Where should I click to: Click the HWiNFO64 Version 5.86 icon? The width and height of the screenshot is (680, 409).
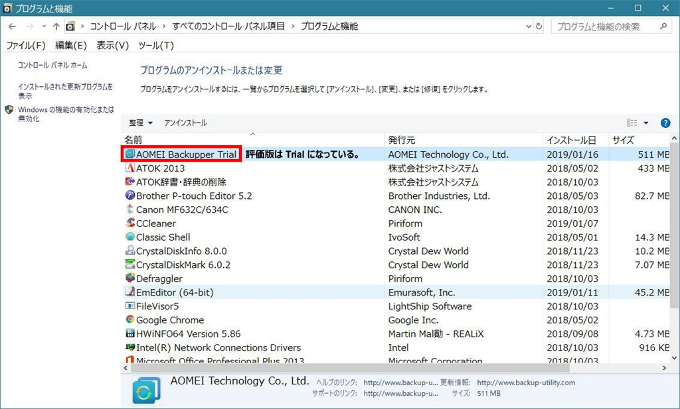click(129, 333)
